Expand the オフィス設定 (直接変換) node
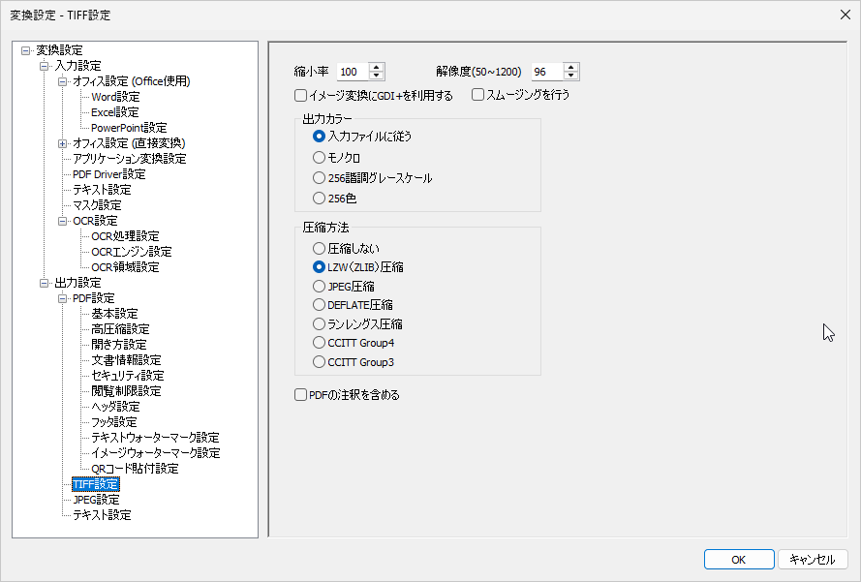This screenshot has width=861, height=582. pos(63,143)
